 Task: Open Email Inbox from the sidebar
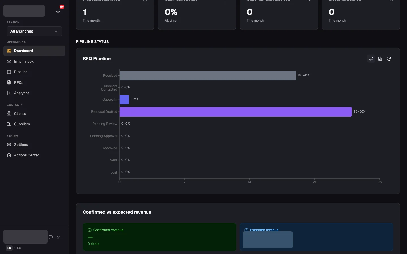tap(34, 61)
